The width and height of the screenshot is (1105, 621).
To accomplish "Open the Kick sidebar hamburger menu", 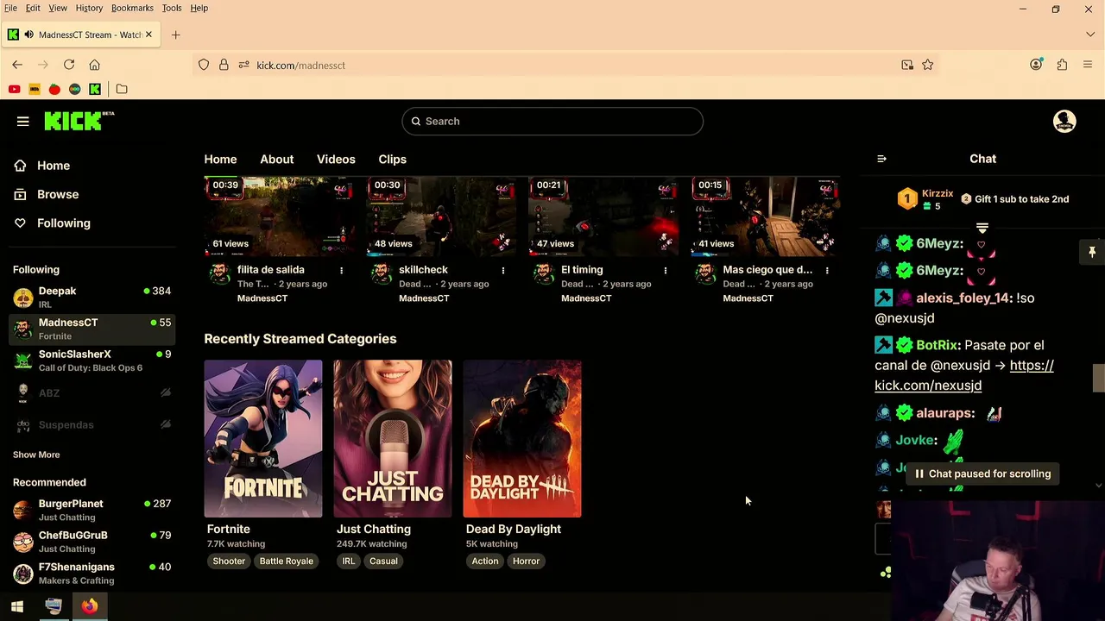I will [x=23, y=122].
